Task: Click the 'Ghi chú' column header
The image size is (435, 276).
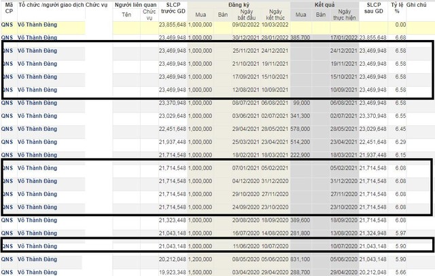Action: (418, 4)
